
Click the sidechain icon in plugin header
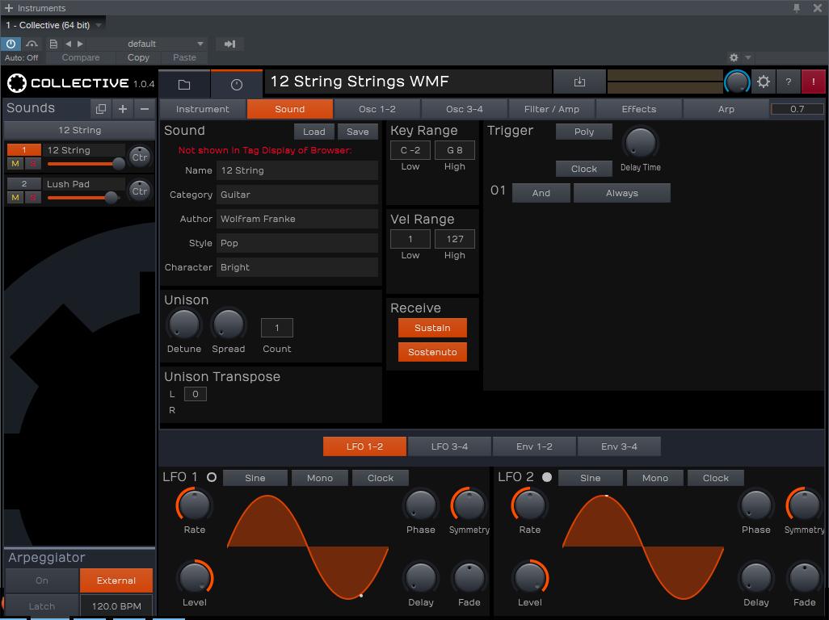pyautogui.click(x=32, y=44)
